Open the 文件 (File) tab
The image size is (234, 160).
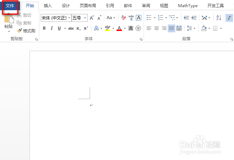(10, 6)
